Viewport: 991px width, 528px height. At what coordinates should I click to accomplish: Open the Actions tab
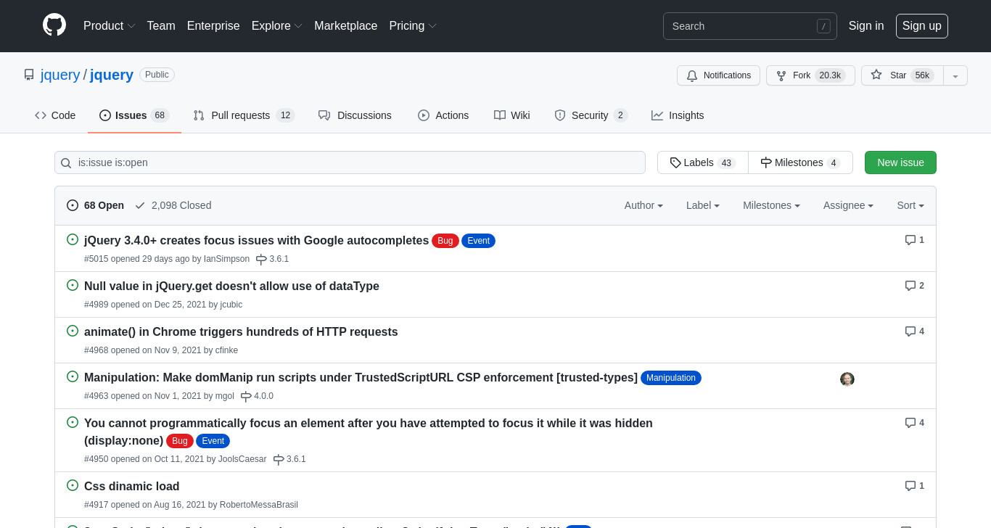[x=443, y=115]
